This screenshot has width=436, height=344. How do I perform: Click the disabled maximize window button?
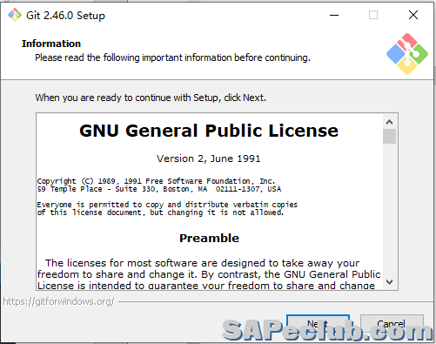(x=373, y=15)
